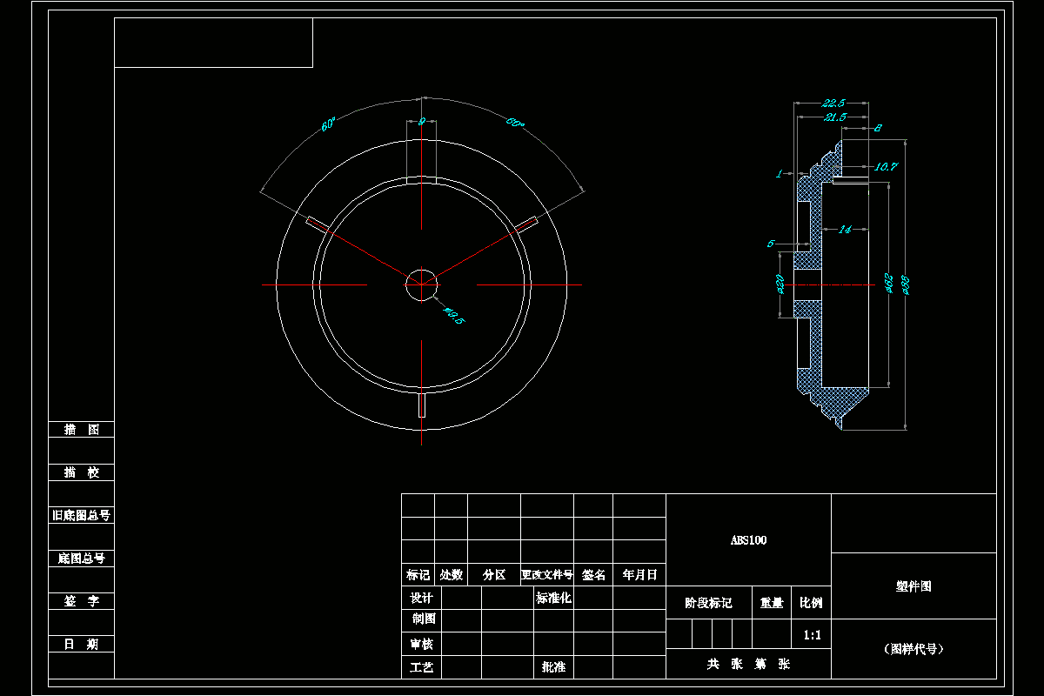This screenshot has height=696, width=1044.
Task: Click the ø20 bore diameter label
Action: pos(780,284)
